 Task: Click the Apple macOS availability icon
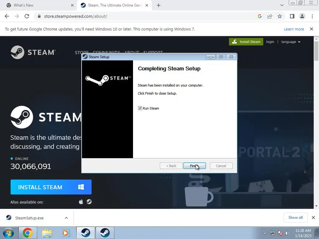(x=81, y=202)
